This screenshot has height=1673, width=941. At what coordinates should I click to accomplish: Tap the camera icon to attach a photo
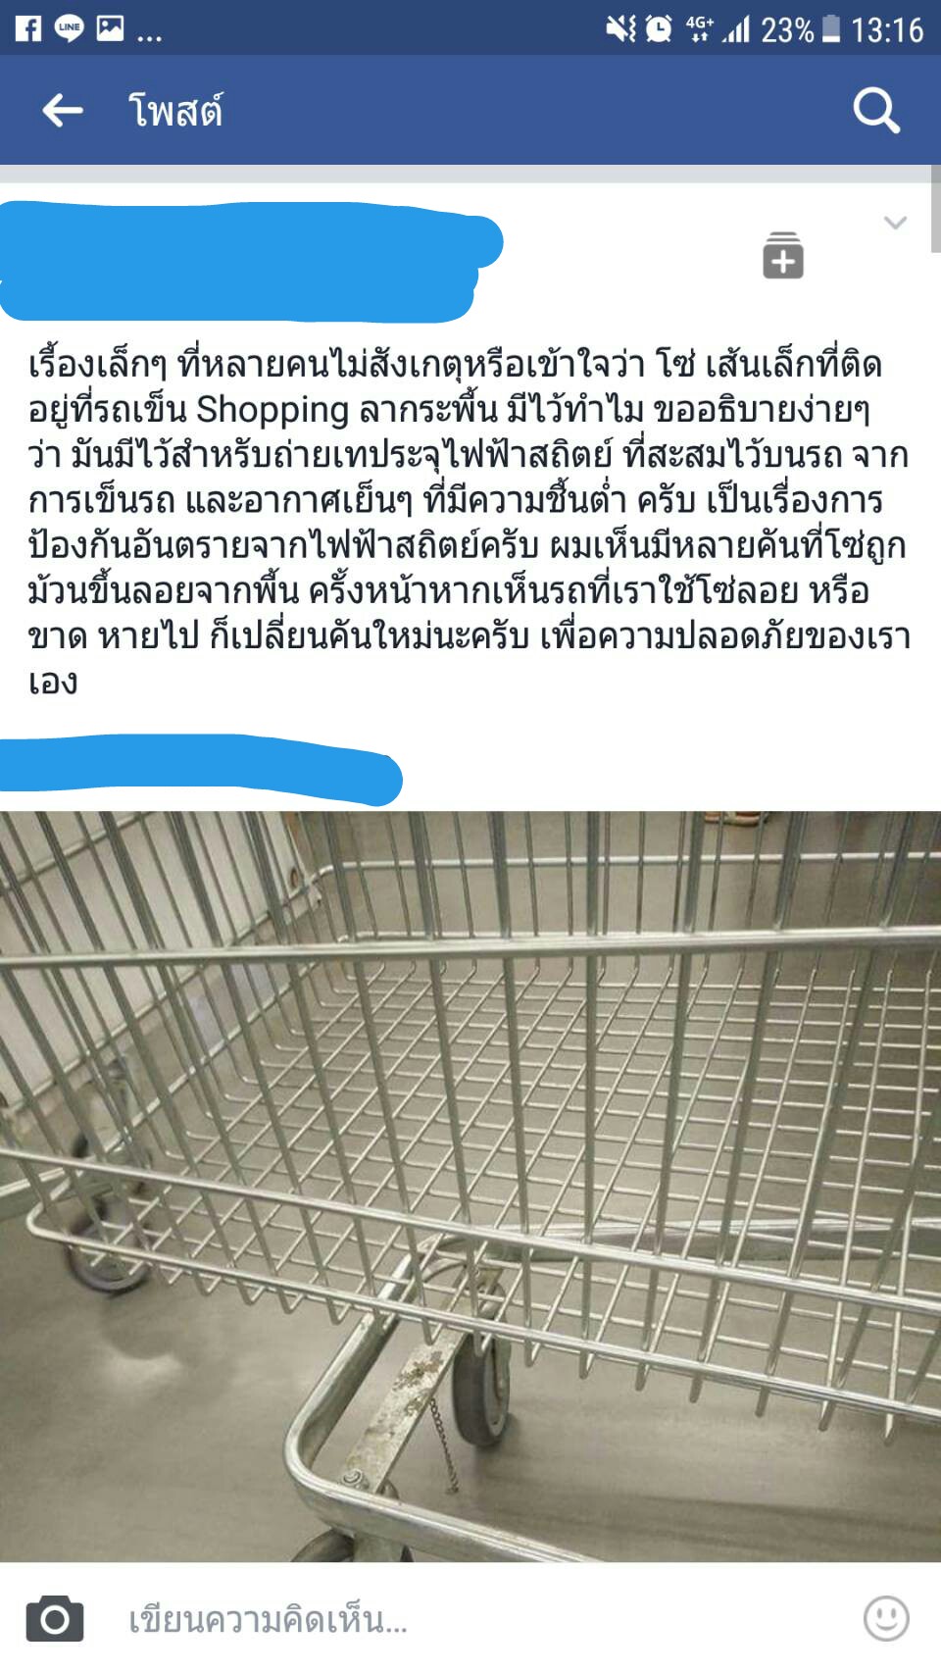[x=55, y=1618]
